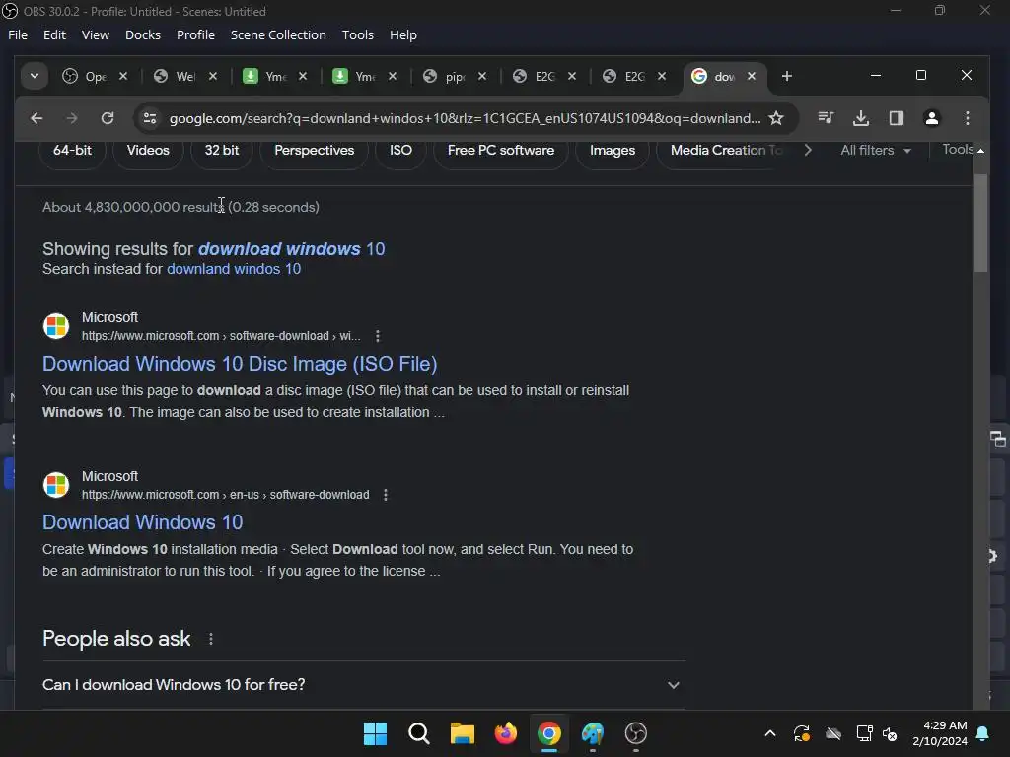
Task: Click the first Microsoft result favicon
Action: [x=56, y=326]
